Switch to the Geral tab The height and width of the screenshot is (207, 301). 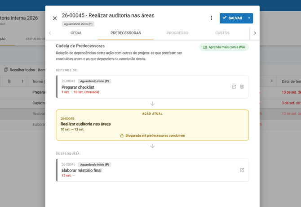pyautogui.click(x=76, y=33)
